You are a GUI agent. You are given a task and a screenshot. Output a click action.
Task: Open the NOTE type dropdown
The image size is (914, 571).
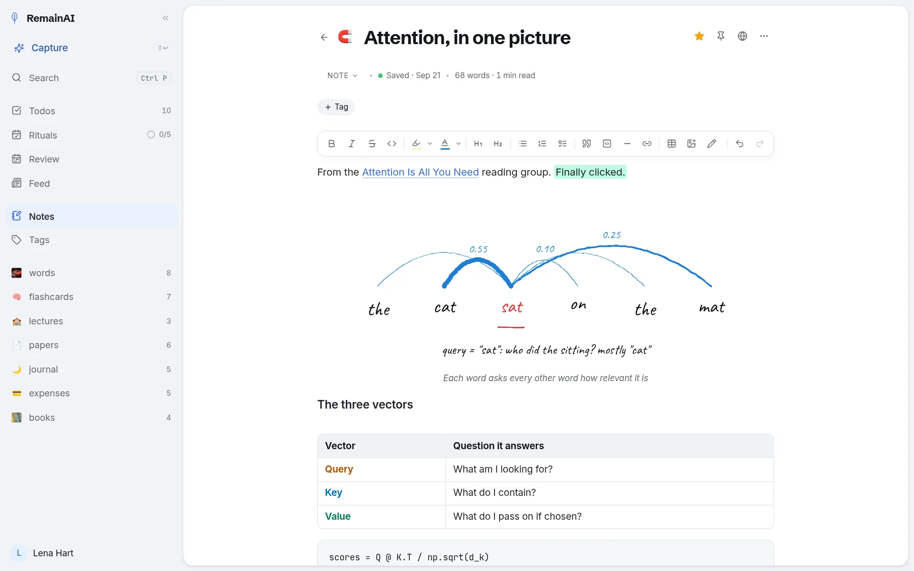[342, 75]
